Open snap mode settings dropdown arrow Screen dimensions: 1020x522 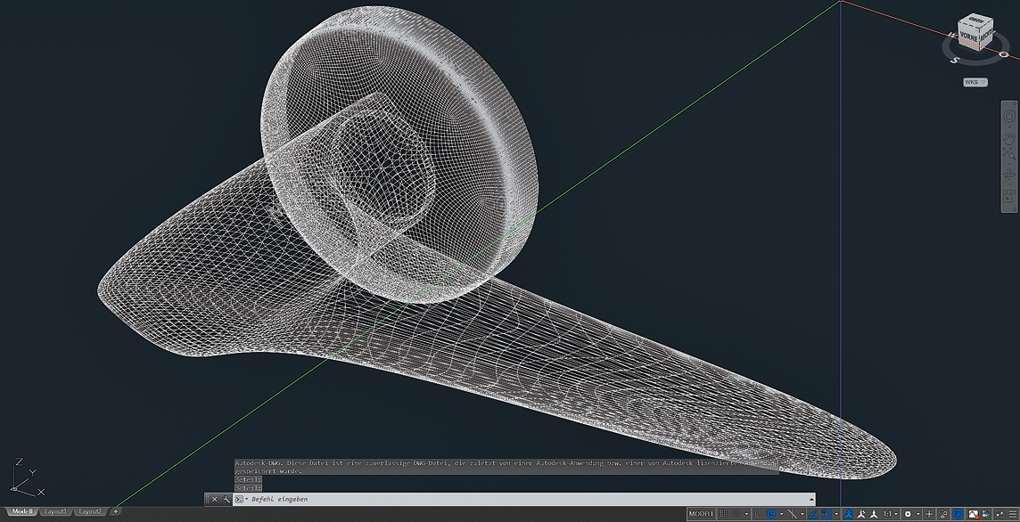tap(747, 514)
